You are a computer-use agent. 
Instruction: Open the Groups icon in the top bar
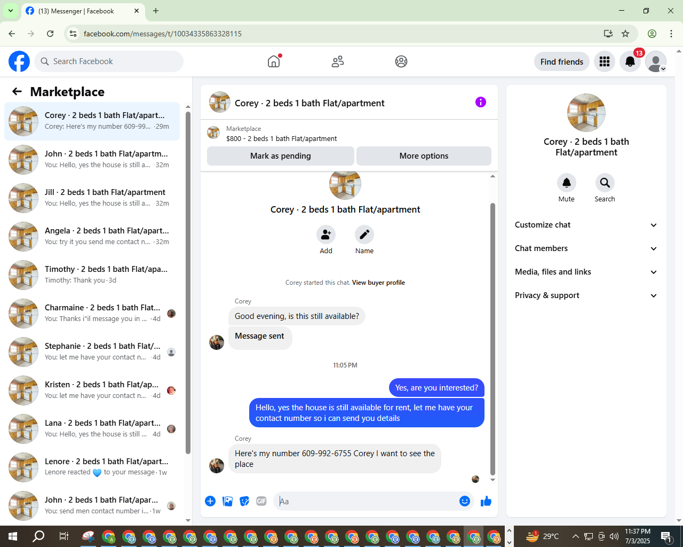pos(401,61)
